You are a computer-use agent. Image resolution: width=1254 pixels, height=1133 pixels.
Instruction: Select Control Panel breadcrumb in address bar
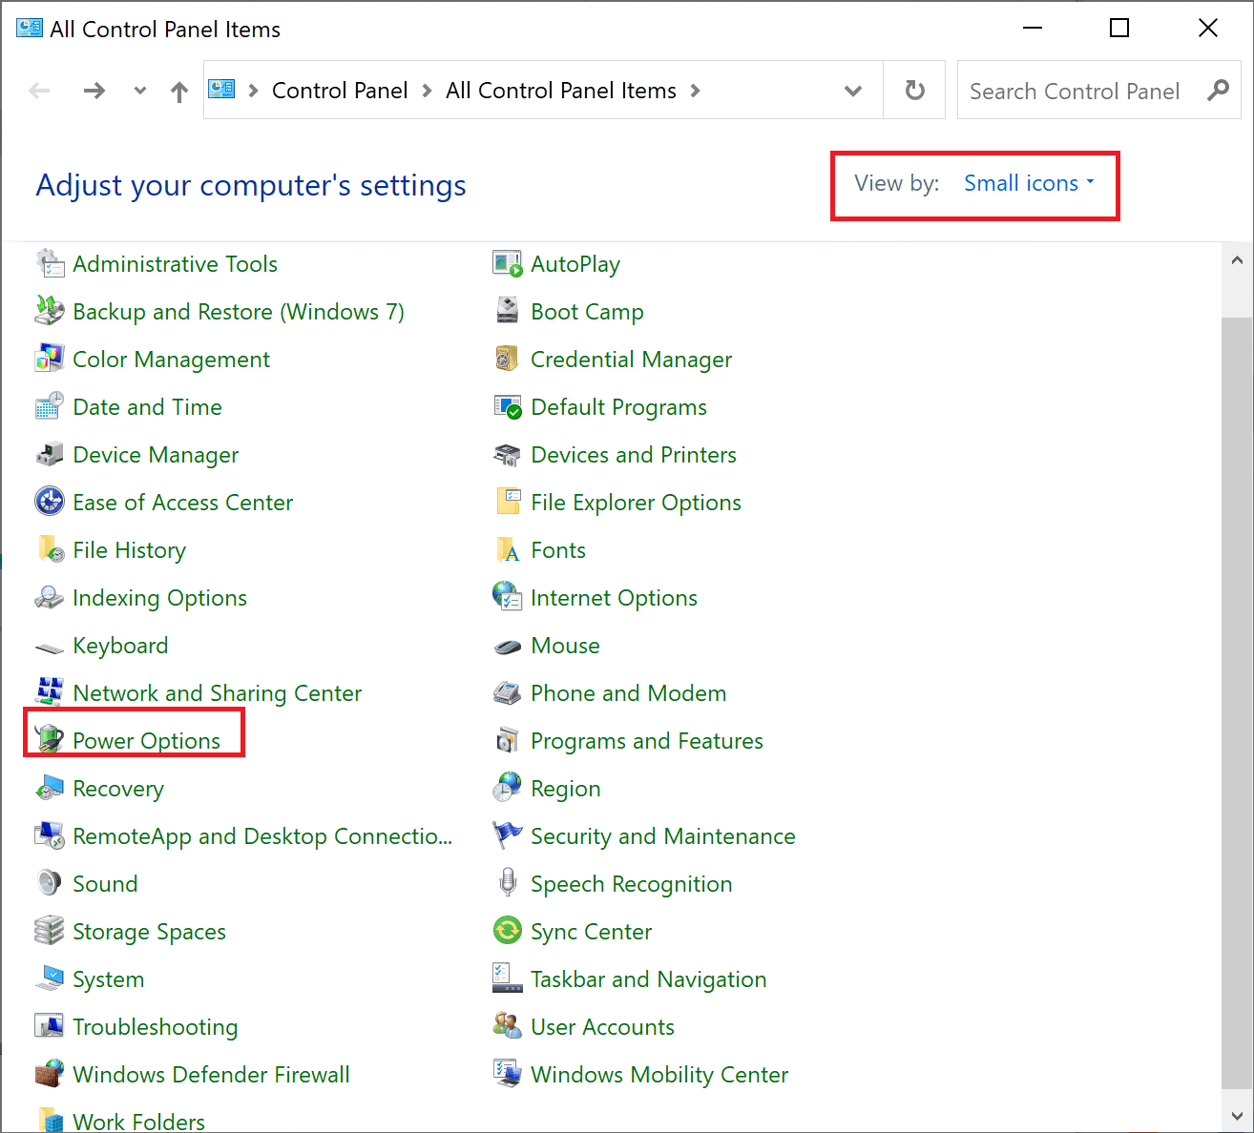(340, 91)
